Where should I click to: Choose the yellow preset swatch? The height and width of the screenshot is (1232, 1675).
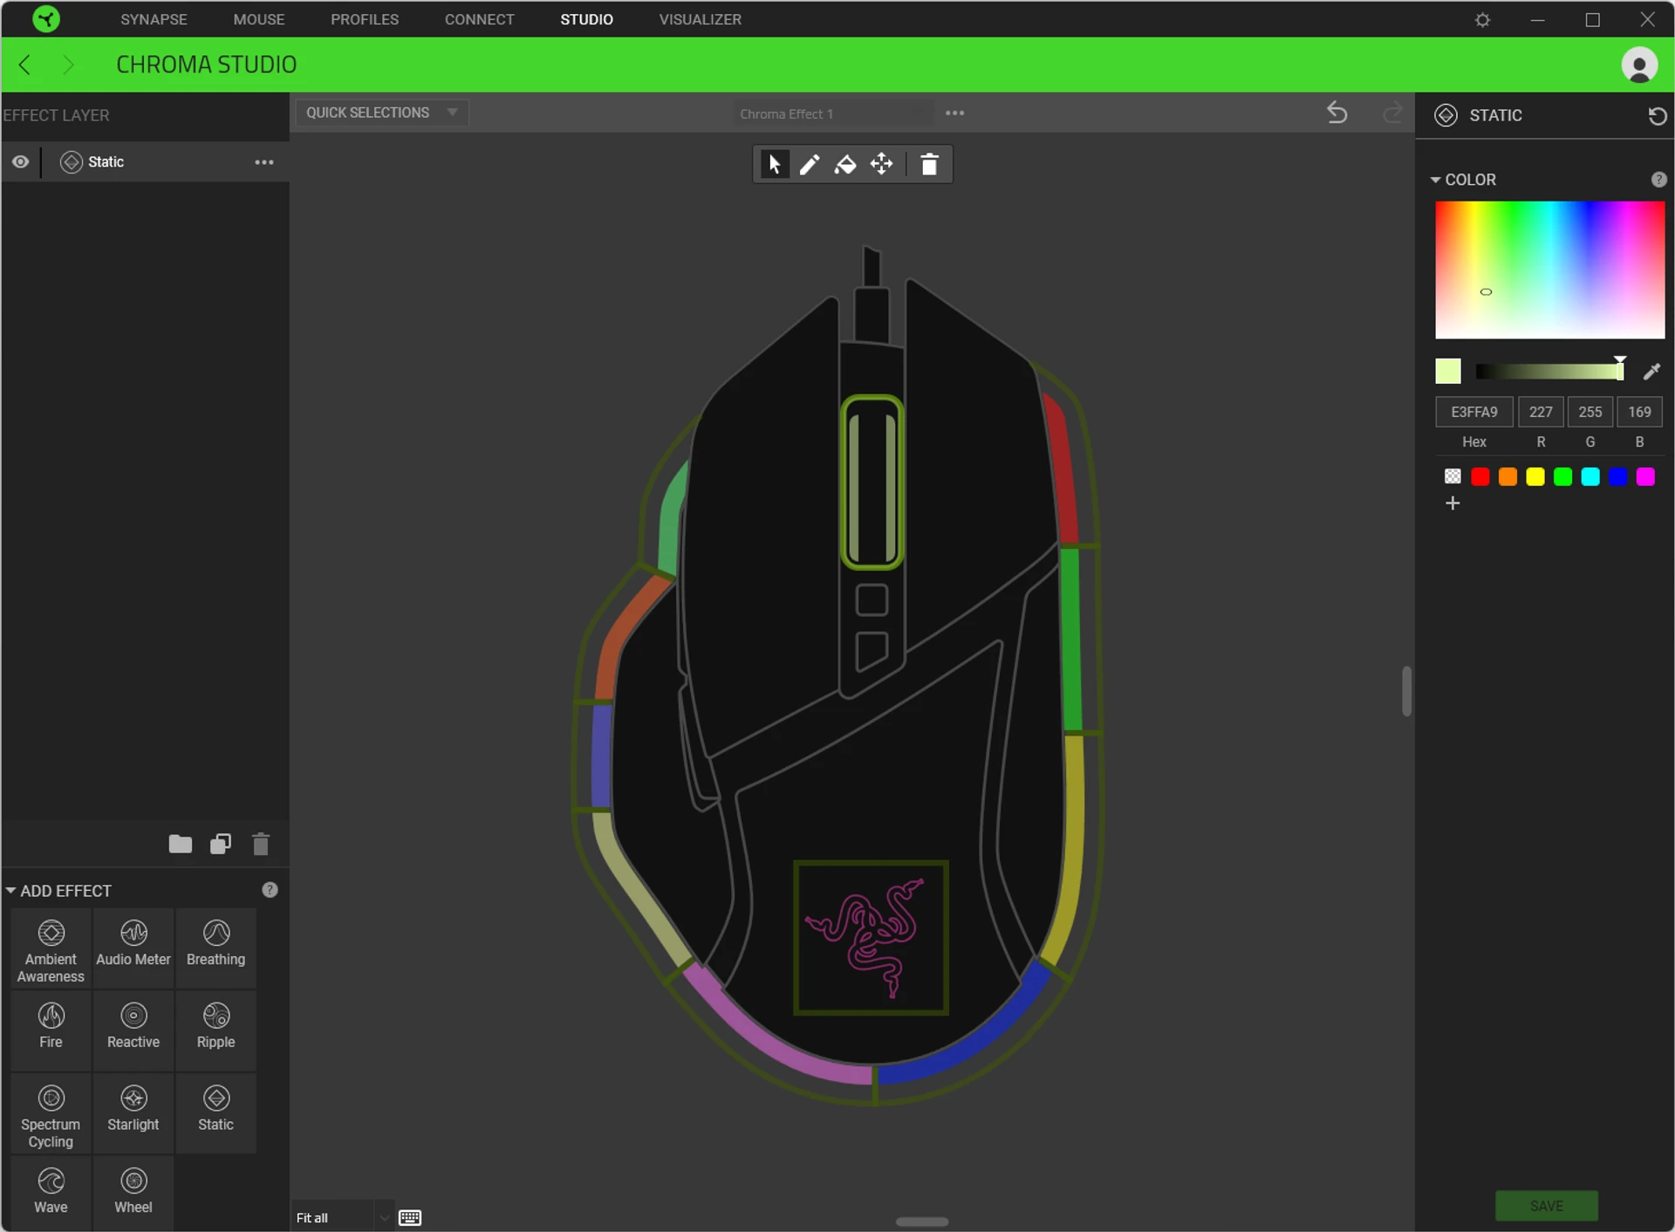(1535, 476)
